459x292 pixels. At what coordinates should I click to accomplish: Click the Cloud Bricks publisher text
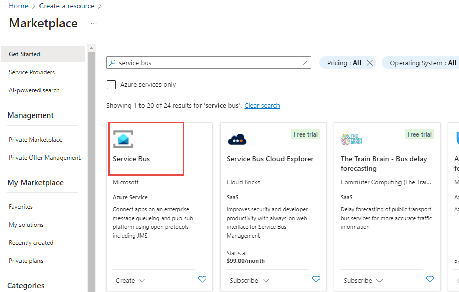pyautogui.click(x=243, y=182)
